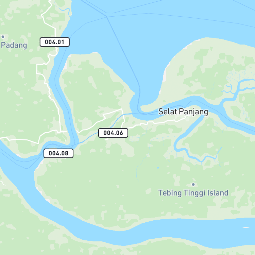This screenshot has height=255, width=255.
Task: Select the ferry line junction in northern bay
Action: click(106, 16)
